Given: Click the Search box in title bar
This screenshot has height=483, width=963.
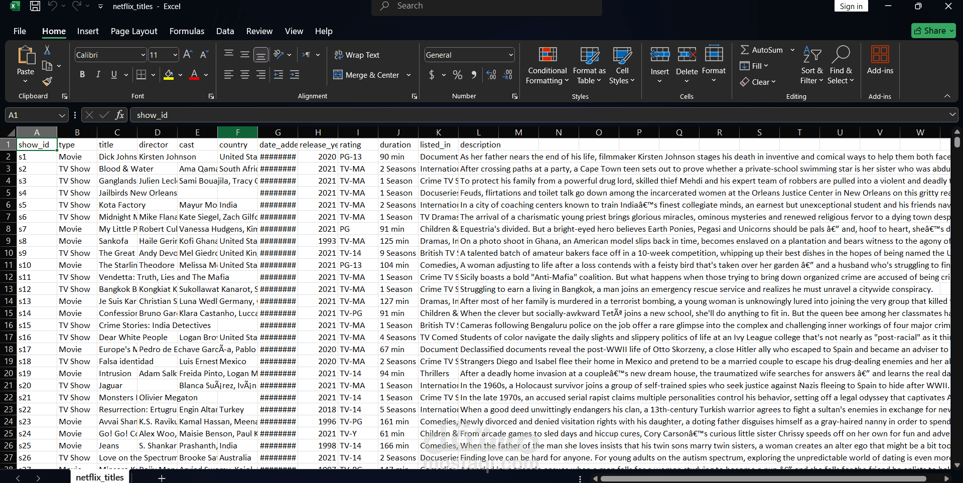Looking at the screenshot, I should tap(487, 7).
